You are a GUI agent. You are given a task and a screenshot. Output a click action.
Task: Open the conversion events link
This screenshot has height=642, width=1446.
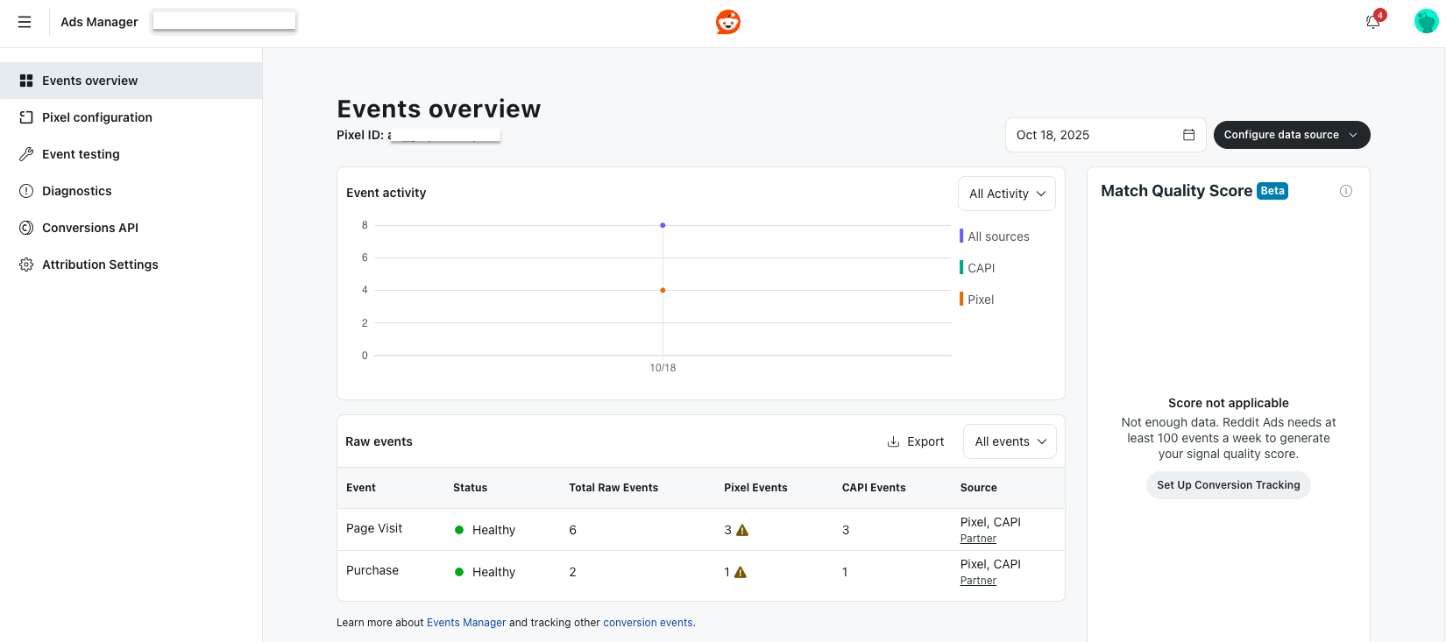click(648, 623)
